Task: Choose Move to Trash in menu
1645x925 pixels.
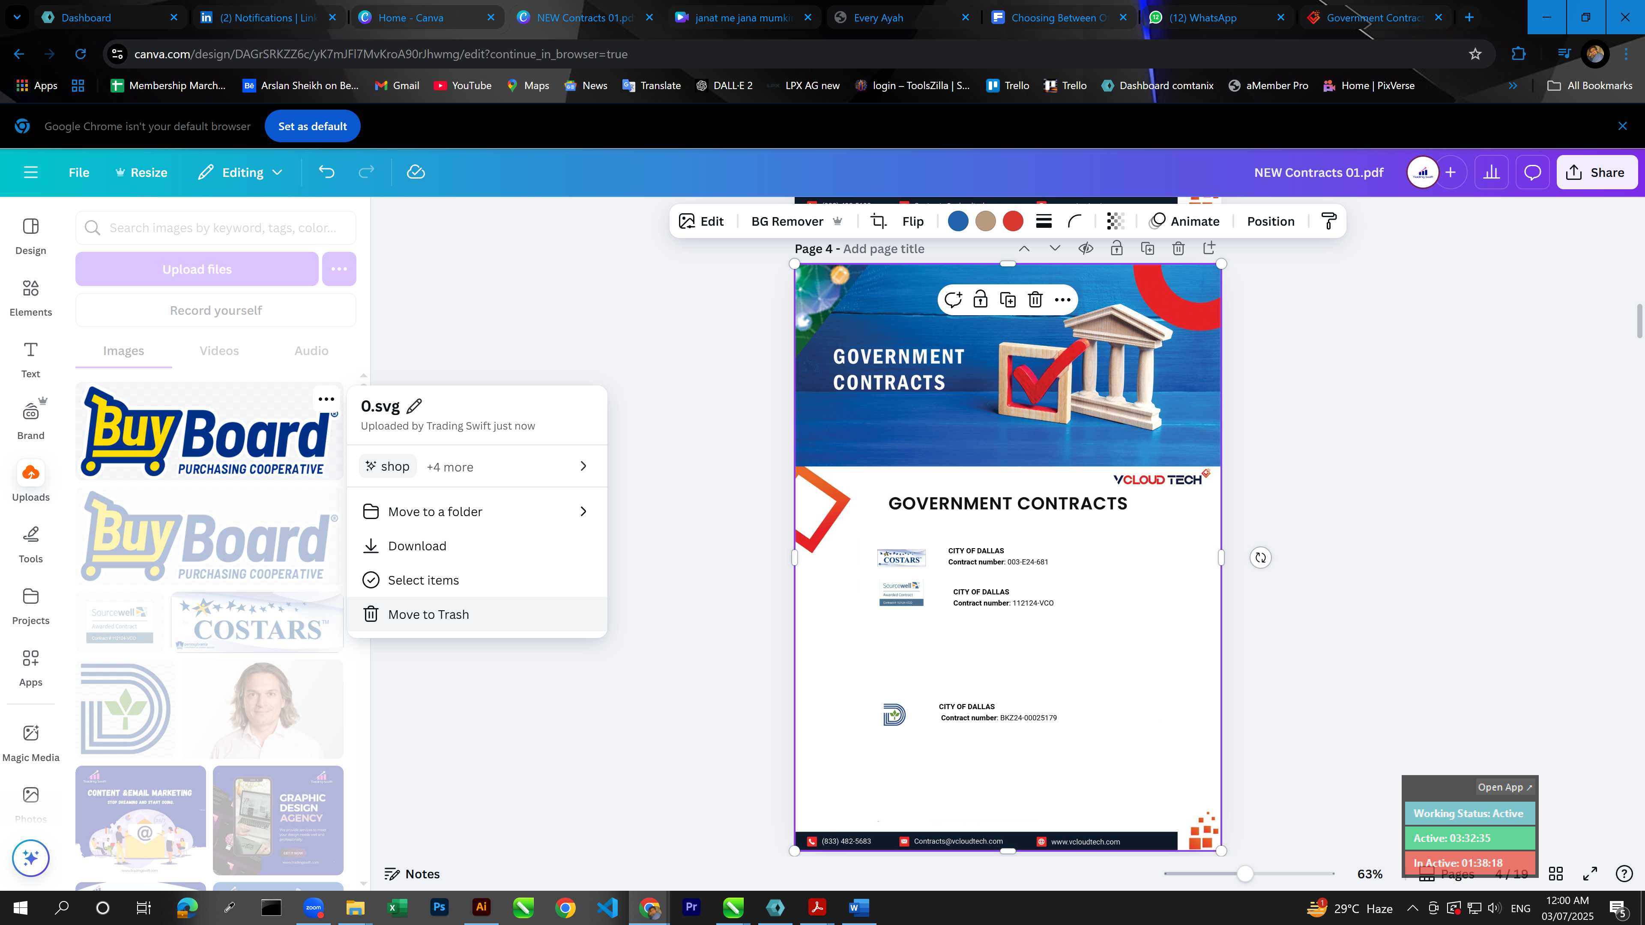Action: pos(477,614)
